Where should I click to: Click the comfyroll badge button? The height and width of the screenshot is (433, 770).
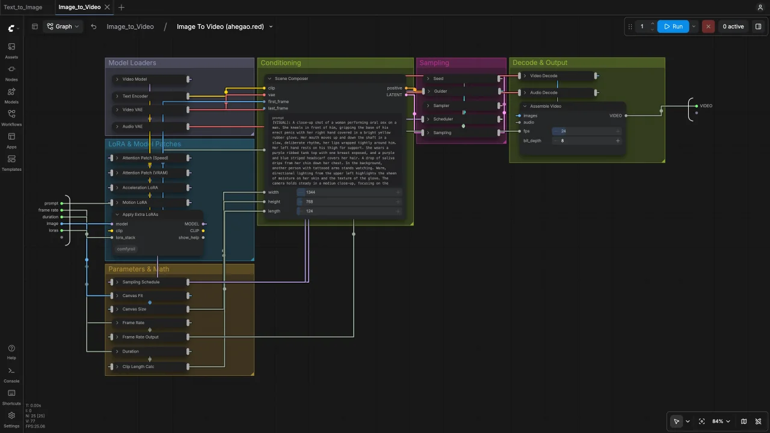(126, 249)
